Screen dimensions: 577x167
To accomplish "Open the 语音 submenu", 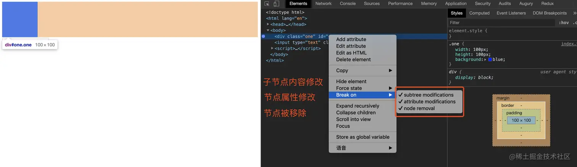I will (363, 148).
